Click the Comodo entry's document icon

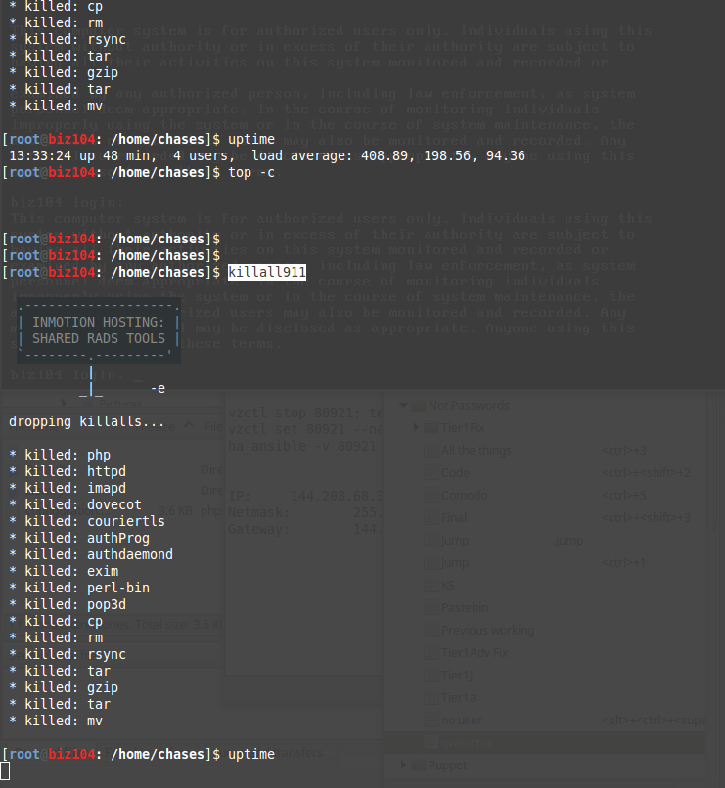[431, 496]
